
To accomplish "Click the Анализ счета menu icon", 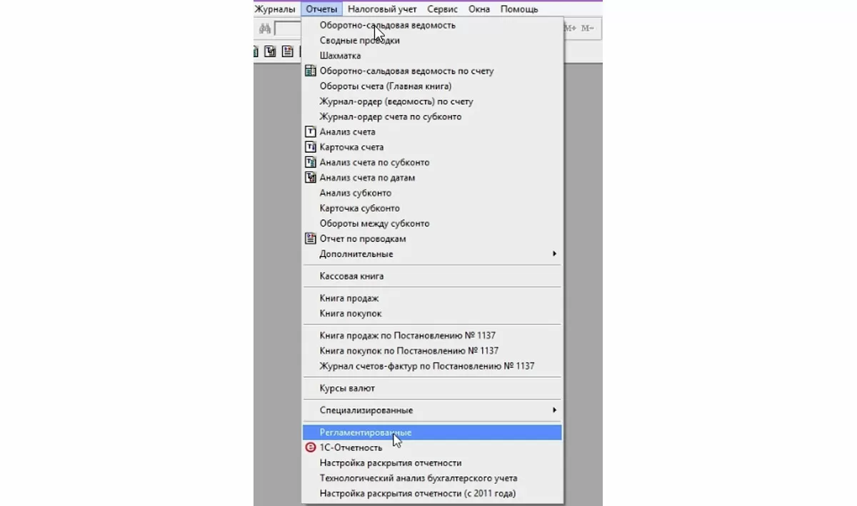I will pyautogui.click(x=310, y=132).
